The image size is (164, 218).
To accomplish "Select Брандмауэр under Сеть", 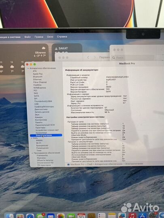I will [x=42, y=146].
